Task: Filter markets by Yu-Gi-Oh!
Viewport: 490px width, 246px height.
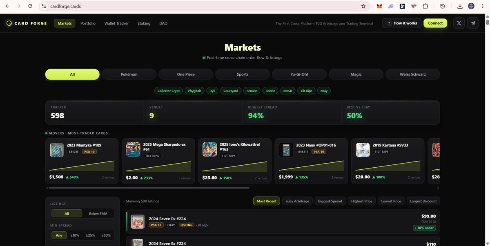Action: [299, 74]
